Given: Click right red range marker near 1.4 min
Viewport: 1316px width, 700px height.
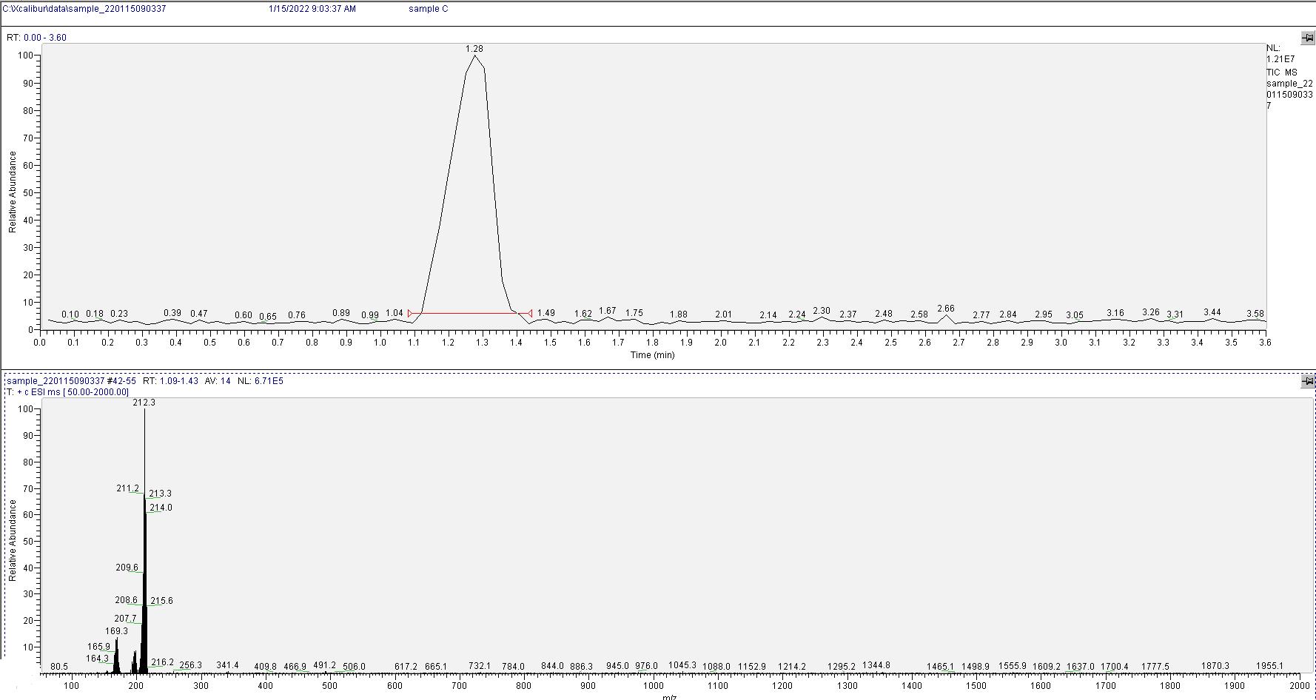Looking at the screenshot, I should (529, 314).
